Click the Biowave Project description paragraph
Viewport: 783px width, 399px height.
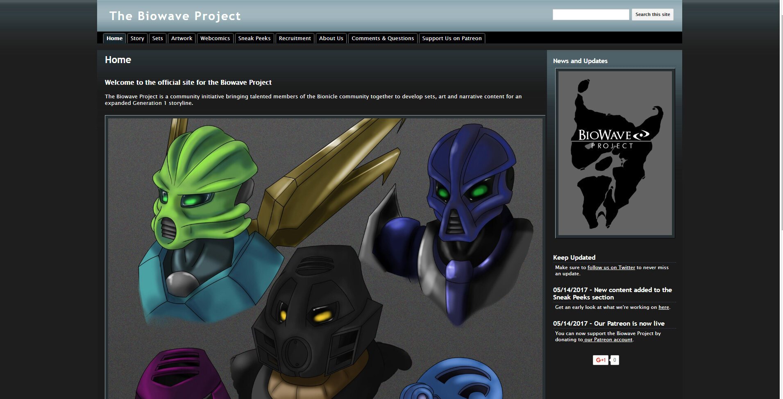coord(313,100)
